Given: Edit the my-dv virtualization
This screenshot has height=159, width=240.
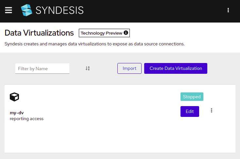Looking at the screenshot, I should tap(190, 111).
